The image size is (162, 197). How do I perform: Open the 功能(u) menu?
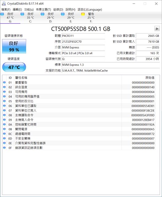pyautogui.click(x=29, y=10)
